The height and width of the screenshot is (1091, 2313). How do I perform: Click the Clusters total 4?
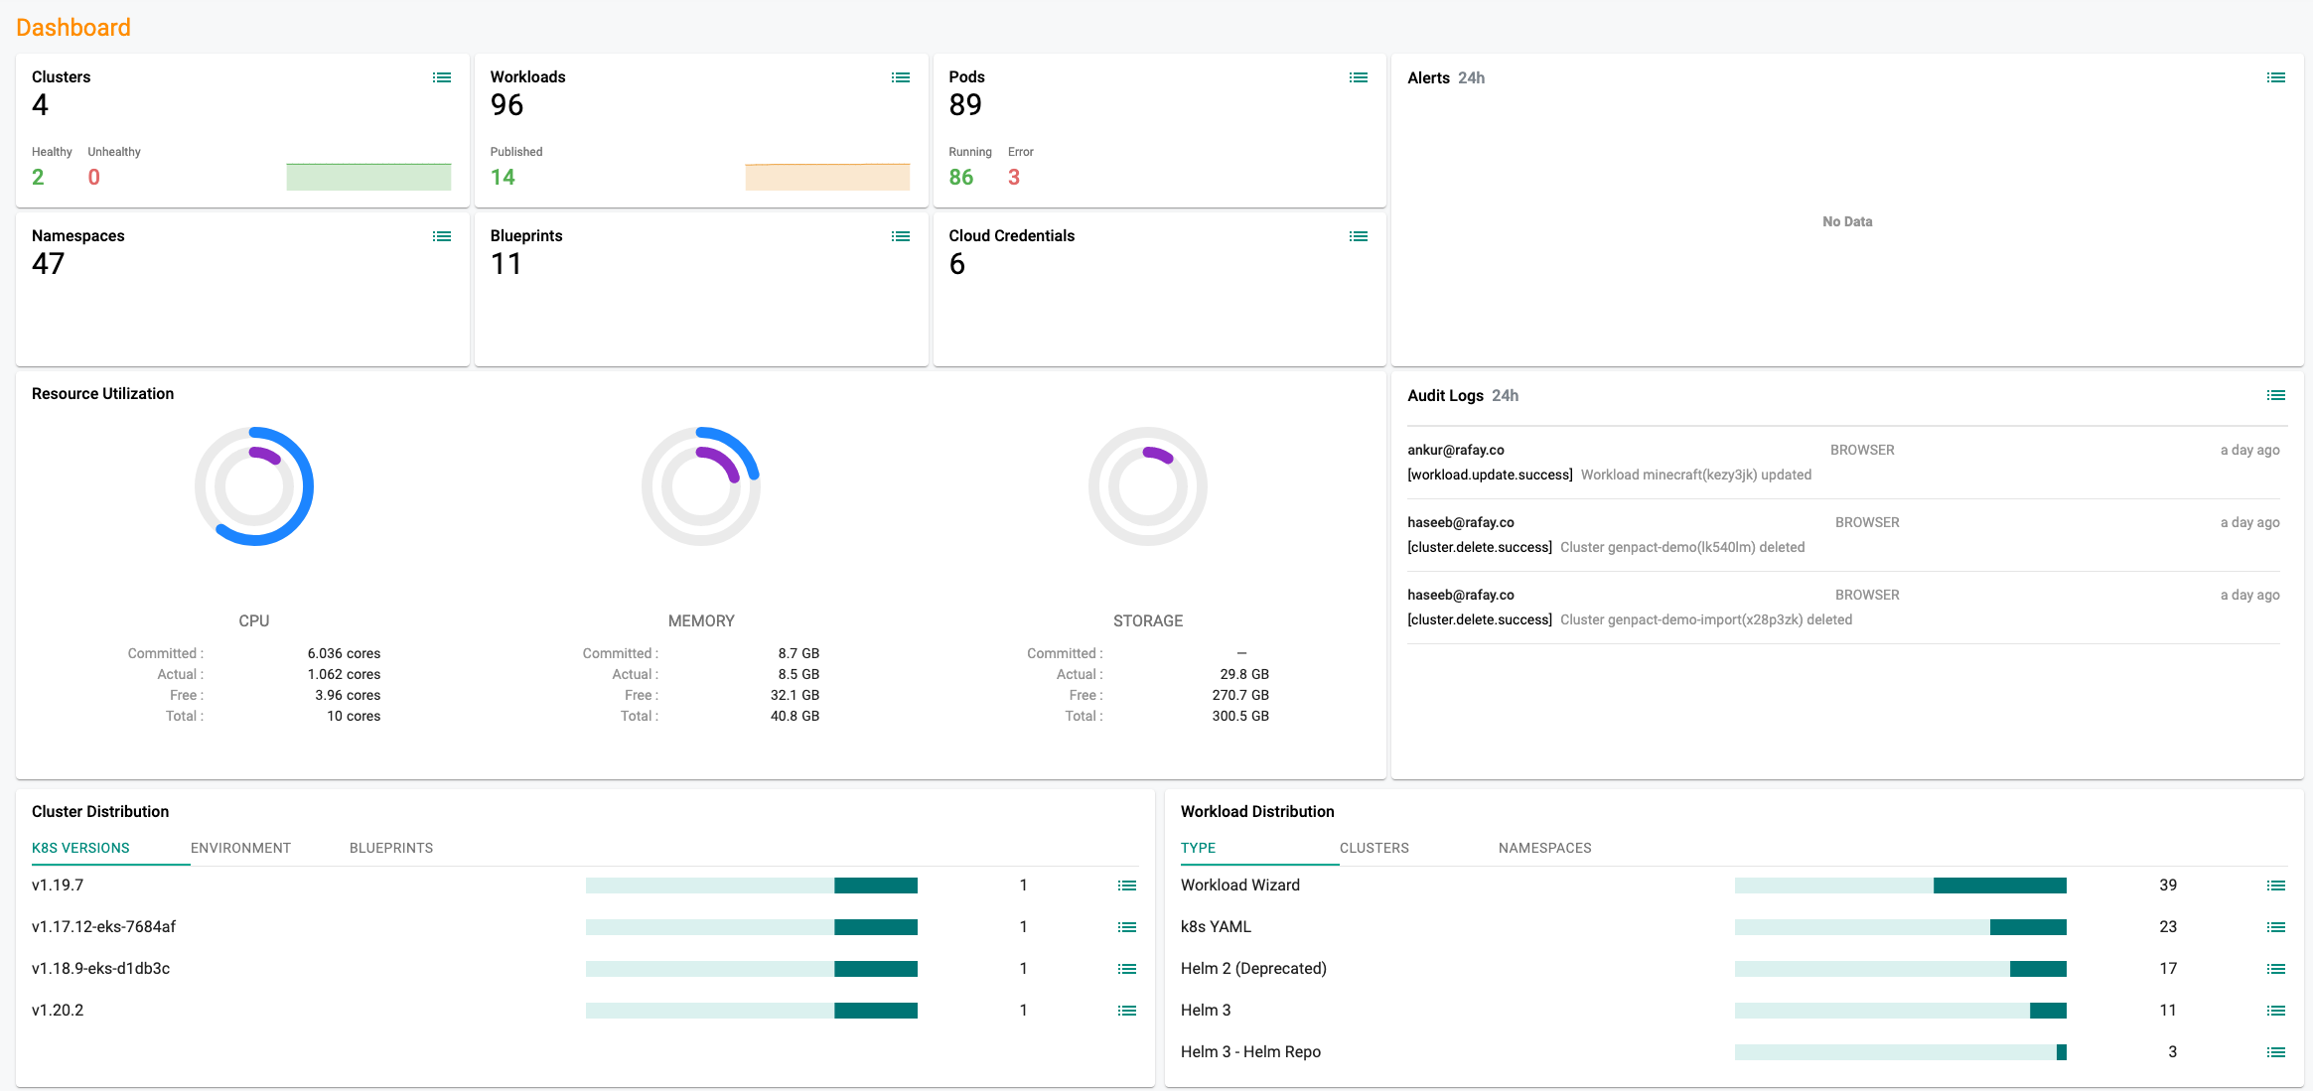40,105
